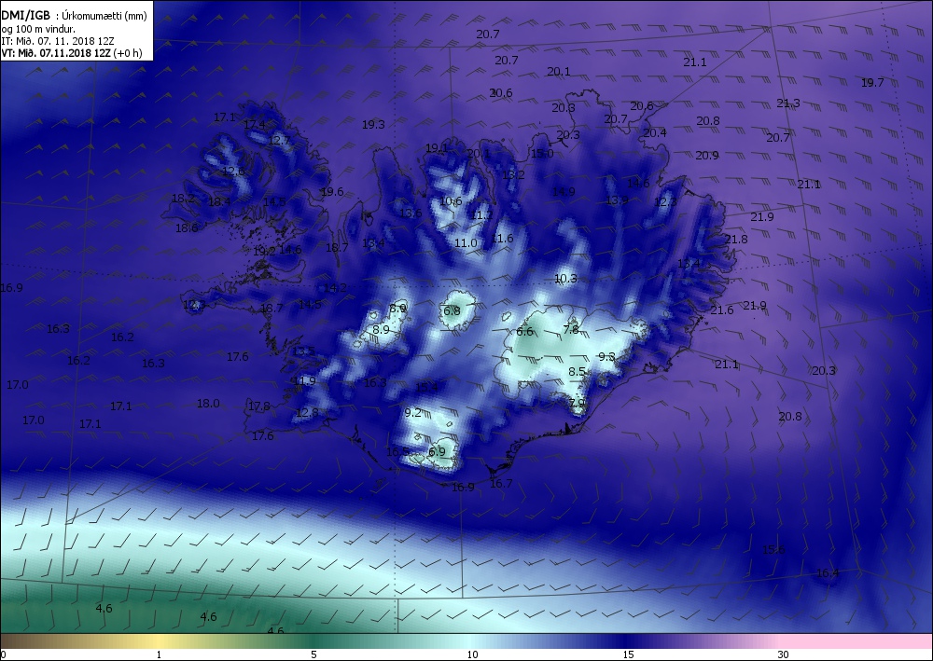Select the 21.8 value off the east coast
The image size is (933, 661).
736,240
